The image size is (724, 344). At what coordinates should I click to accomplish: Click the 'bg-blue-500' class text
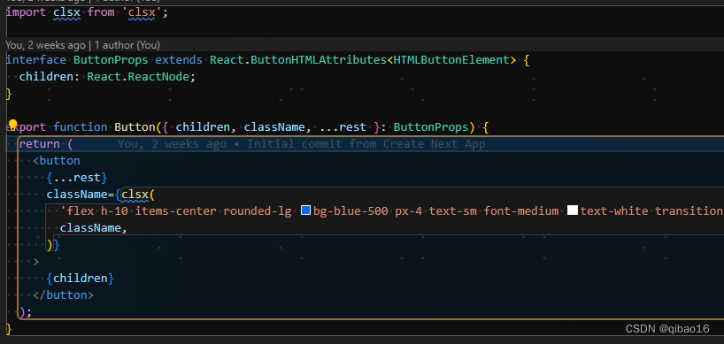click(x=350, y=211)
